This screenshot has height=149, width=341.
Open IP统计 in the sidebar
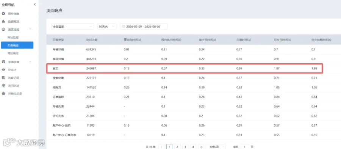click(x=12, y=70)
